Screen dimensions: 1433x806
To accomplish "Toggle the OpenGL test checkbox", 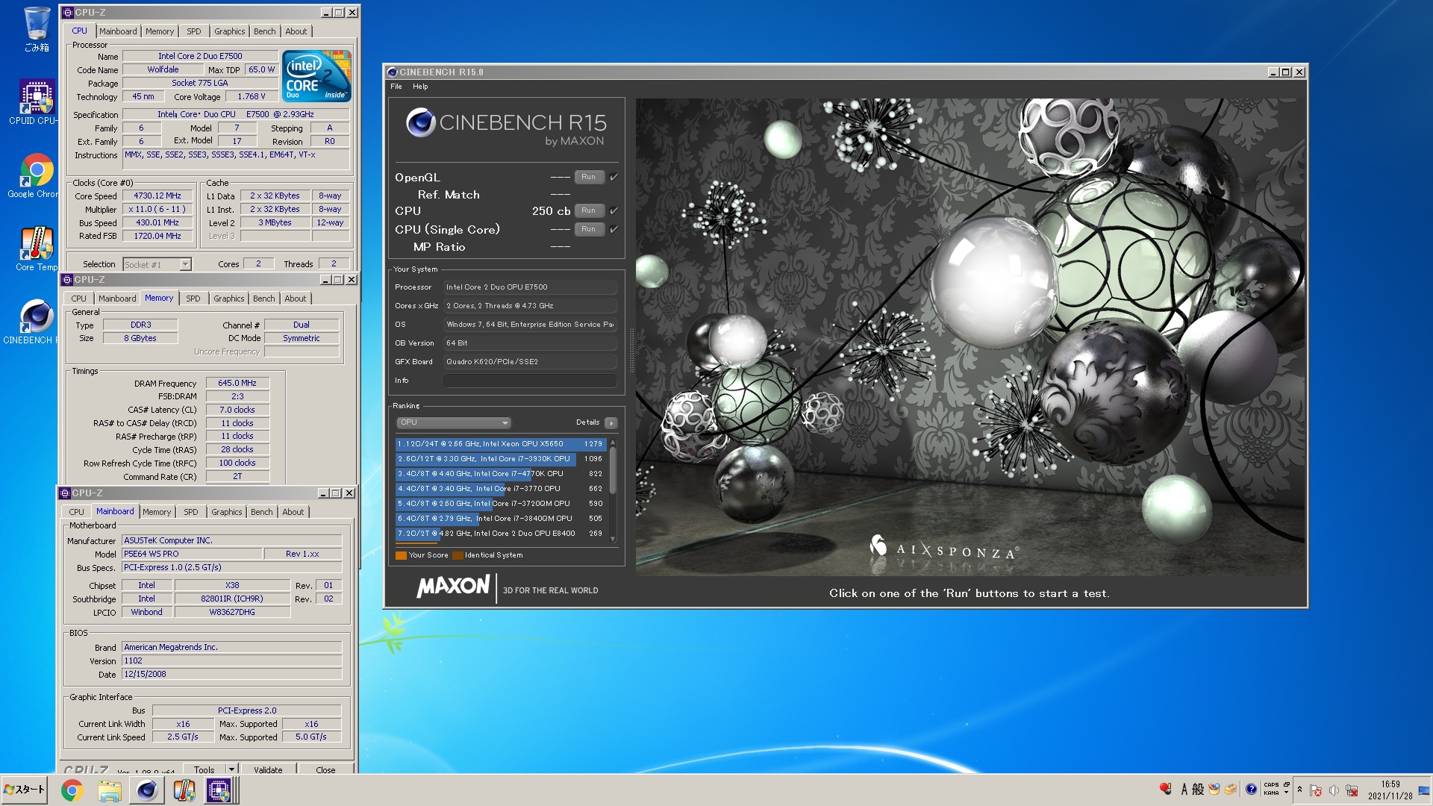I will [614, 177].
